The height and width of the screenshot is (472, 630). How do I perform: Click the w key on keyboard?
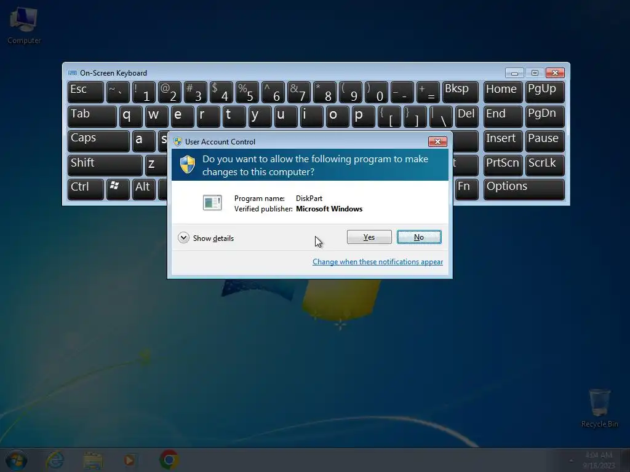click(157, 116)
